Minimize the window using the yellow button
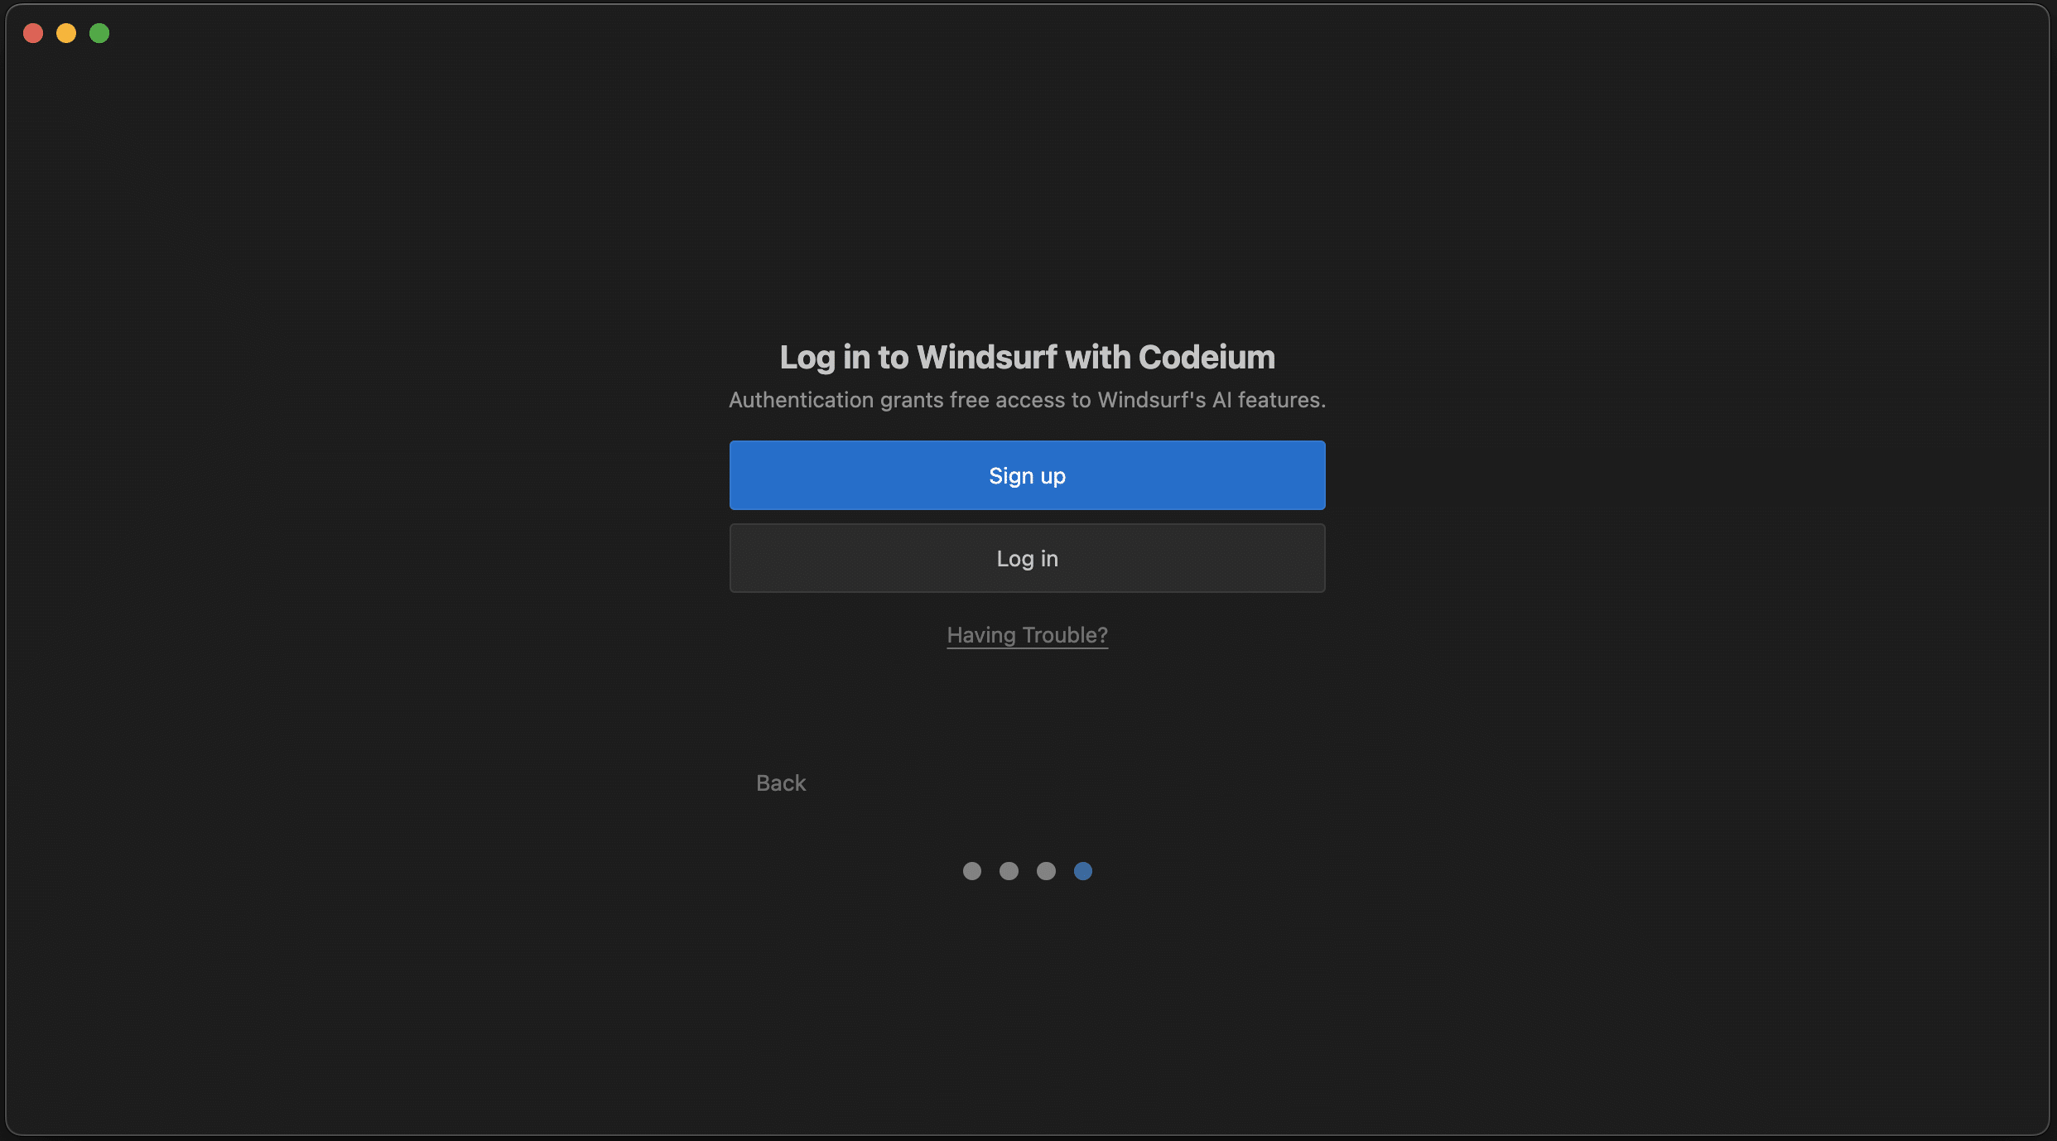This screenshot has height=1141, width=2057. [66, 33]
